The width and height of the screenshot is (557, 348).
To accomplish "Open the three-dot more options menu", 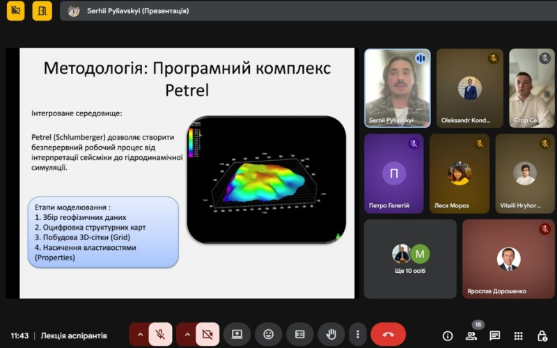I will coord(358,334).
